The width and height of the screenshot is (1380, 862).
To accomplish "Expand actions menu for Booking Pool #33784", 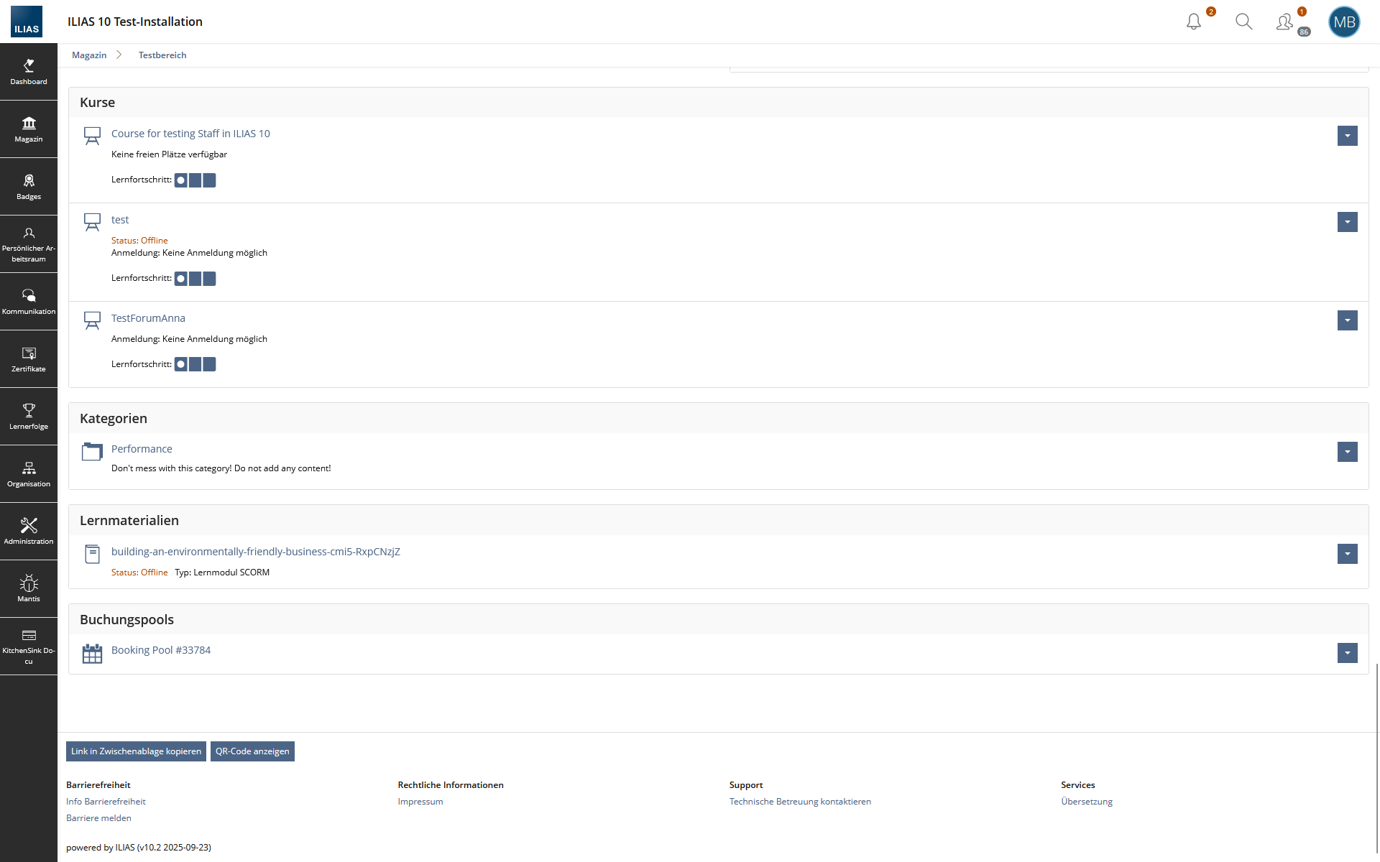I will [x=1347, y=653].
